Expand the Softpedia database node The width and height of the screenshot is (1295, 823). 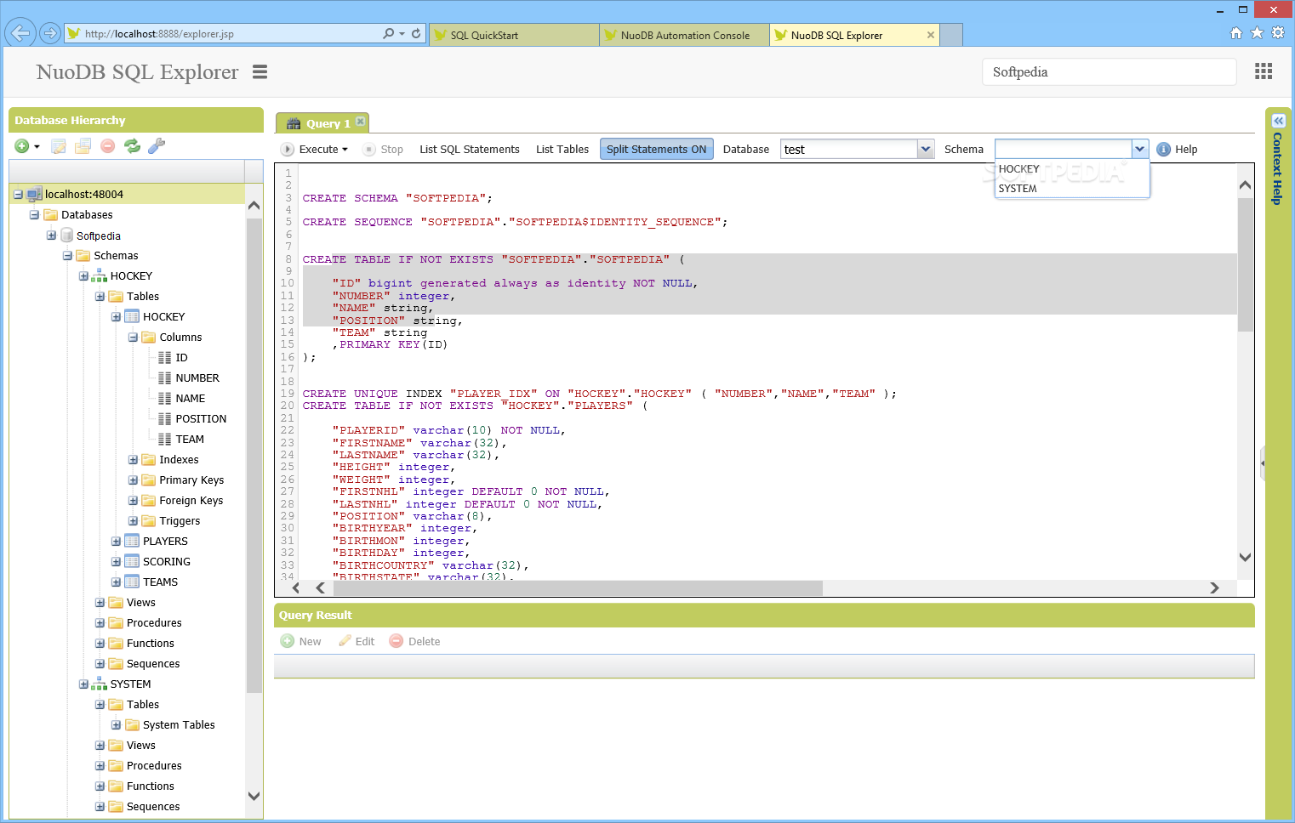[51, 236]
